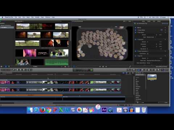Viewport: 174px width, 130px height.
Task: Click the timeline horizontal scrollbar
Action: 33,103
